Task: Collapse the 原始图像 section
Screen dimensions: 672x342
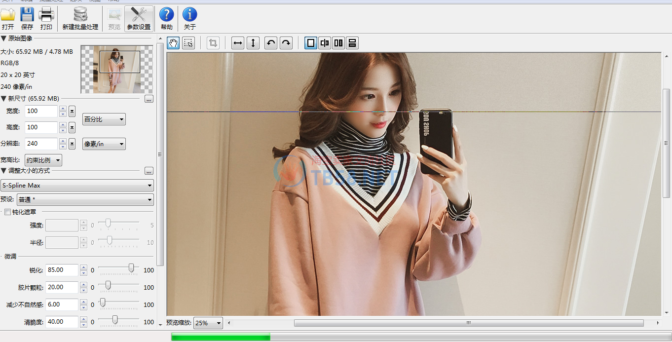Action: pos(4,38)
